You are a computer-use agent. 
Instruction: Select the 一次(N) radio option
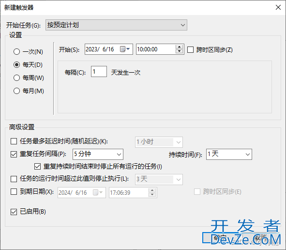pos(16,52)
